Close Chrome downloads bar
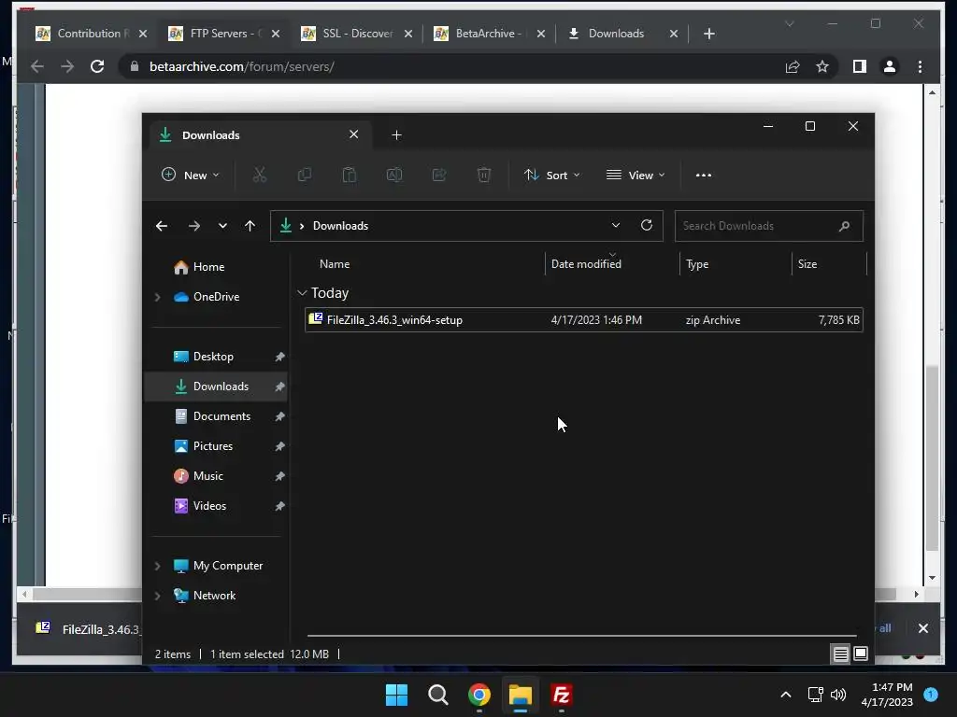This screenshot has width=957, height=717. [x=923, y=628]
